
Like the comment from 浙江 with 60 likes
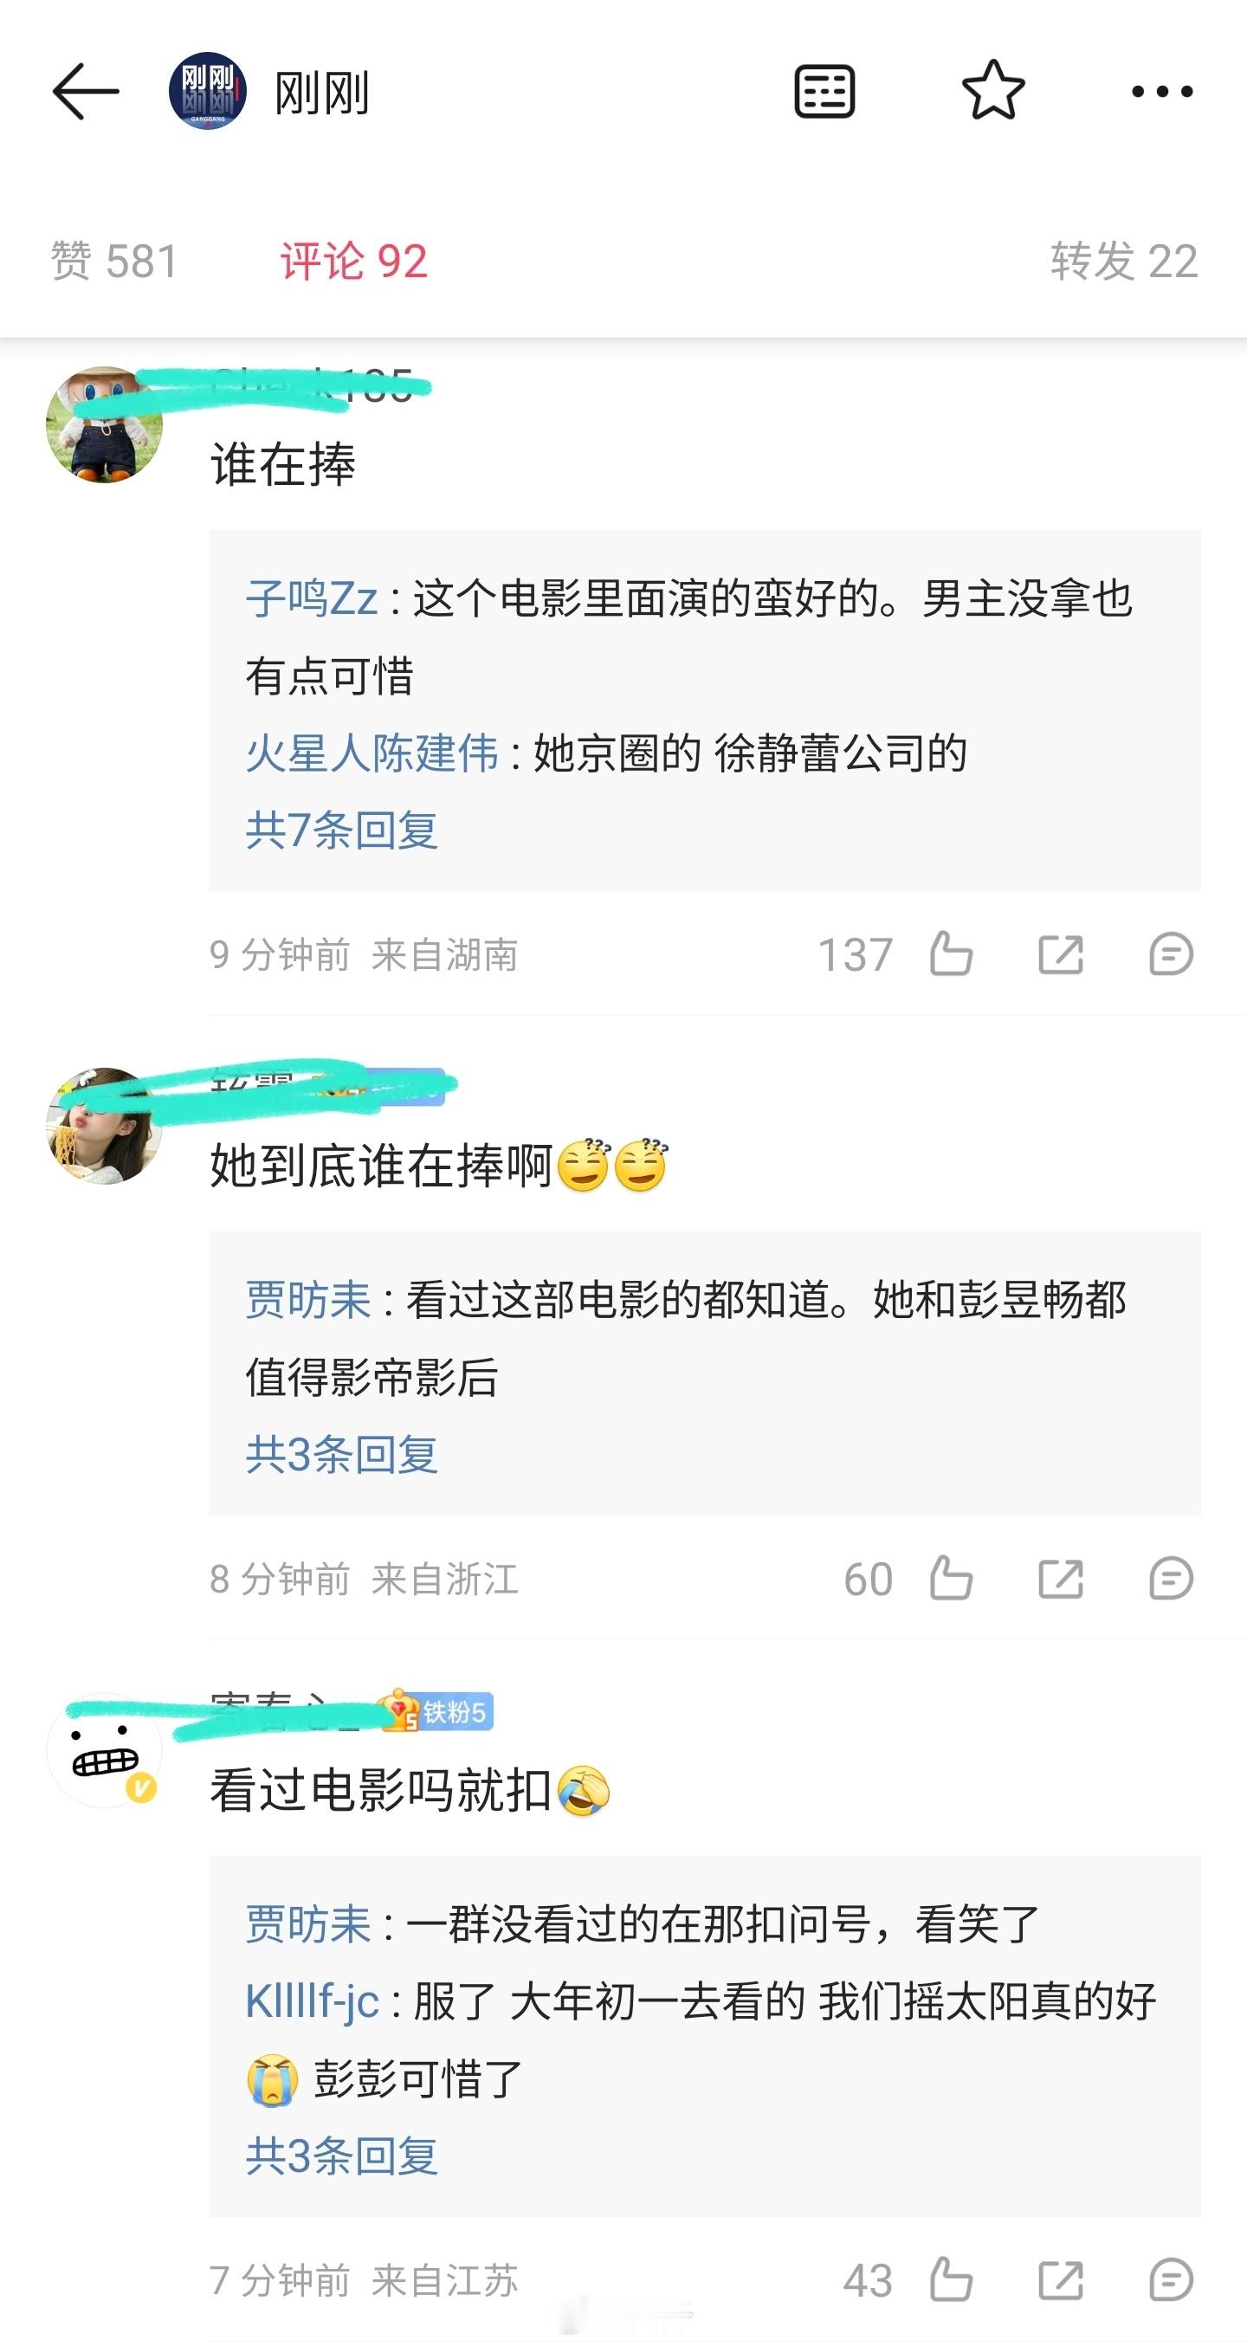(x=951, y=1578)
